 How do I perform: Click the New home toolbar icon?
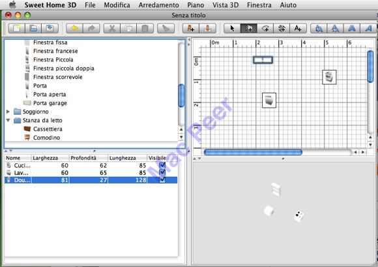point(17,29)
